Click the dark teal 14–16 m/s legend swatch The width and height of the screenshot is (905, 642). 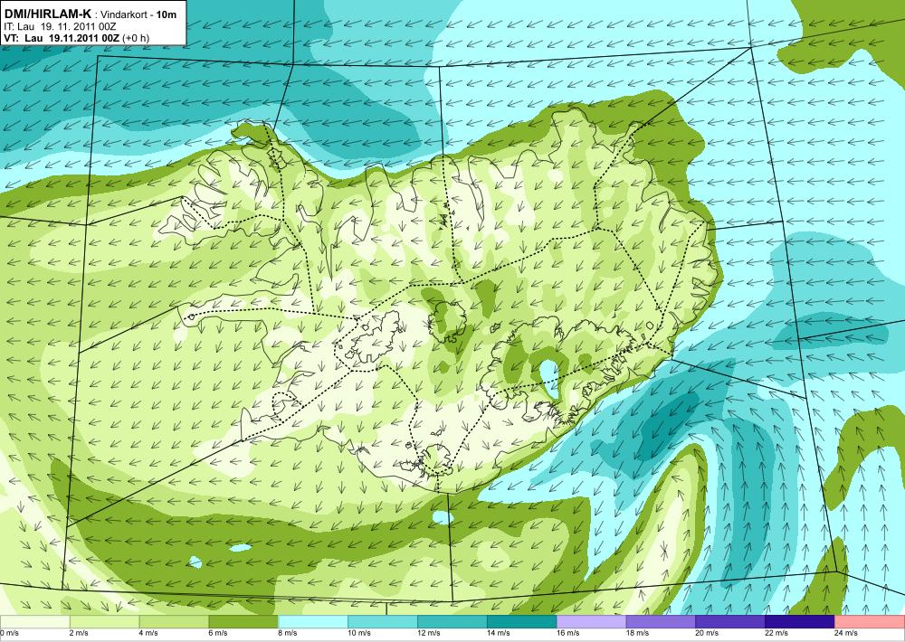[522, 622]
